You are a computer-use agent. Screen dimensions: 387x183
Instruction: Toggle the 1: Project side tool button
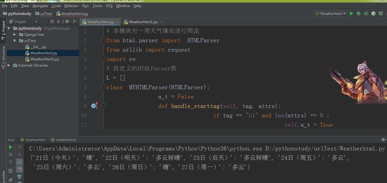click(x=3, y=30)
